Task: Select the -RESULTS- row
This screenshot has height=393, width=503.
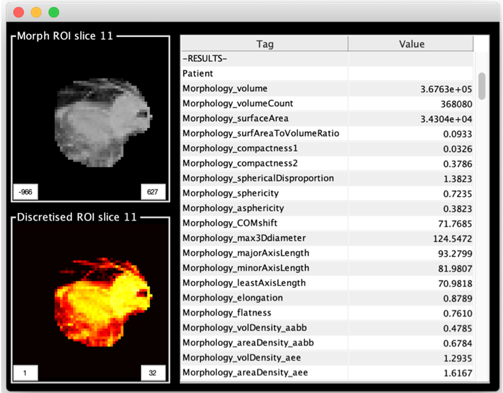Action: coord(327,59)
